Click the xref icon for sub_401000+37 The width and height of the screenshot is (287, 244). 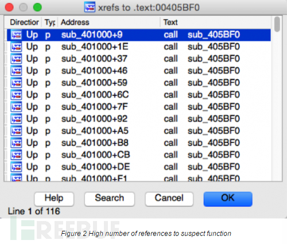tap(16, 59)
